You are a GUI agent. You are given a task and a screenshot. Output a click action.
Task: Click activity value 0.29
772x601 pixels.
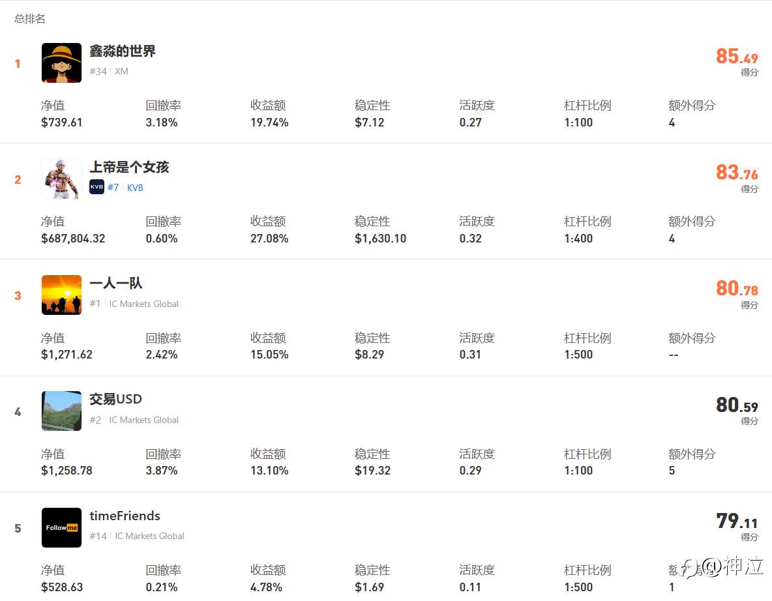pyautogui.click(x=470, y=471)
